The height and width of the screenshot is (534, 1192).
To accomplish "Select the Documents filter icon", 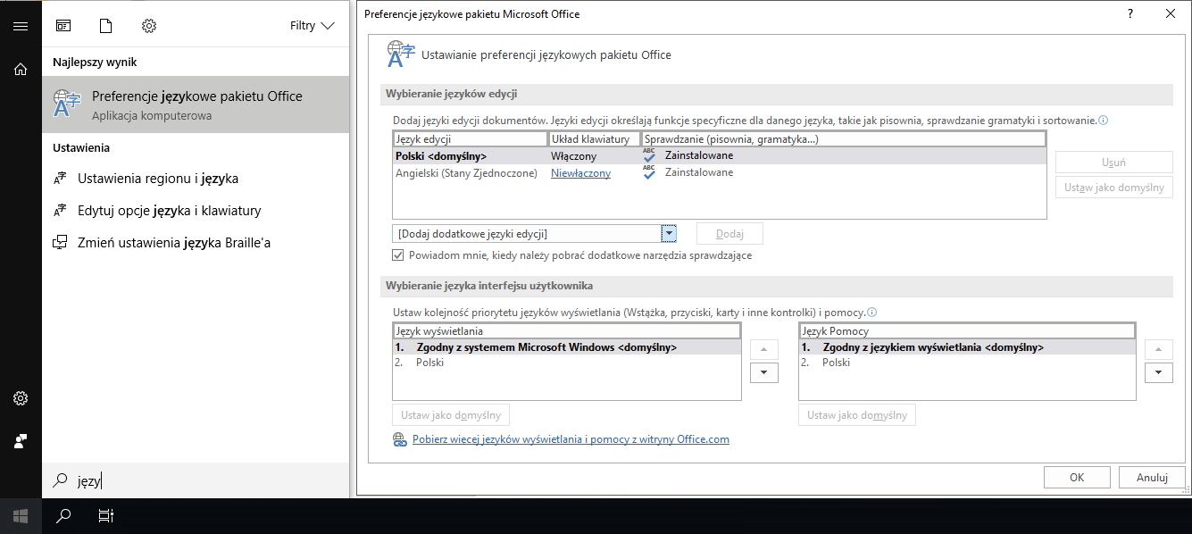I will tap(106, 26).
